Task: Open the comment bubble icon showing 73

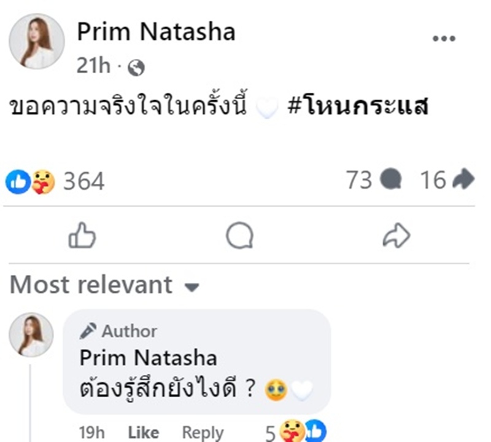Action: coord(393,180)
